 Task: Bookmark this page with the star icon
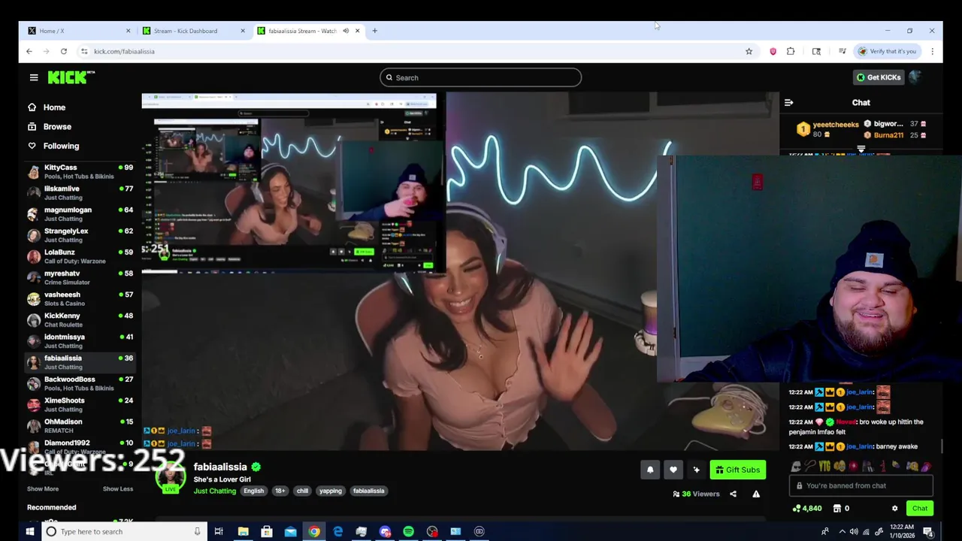click(749, 51)
